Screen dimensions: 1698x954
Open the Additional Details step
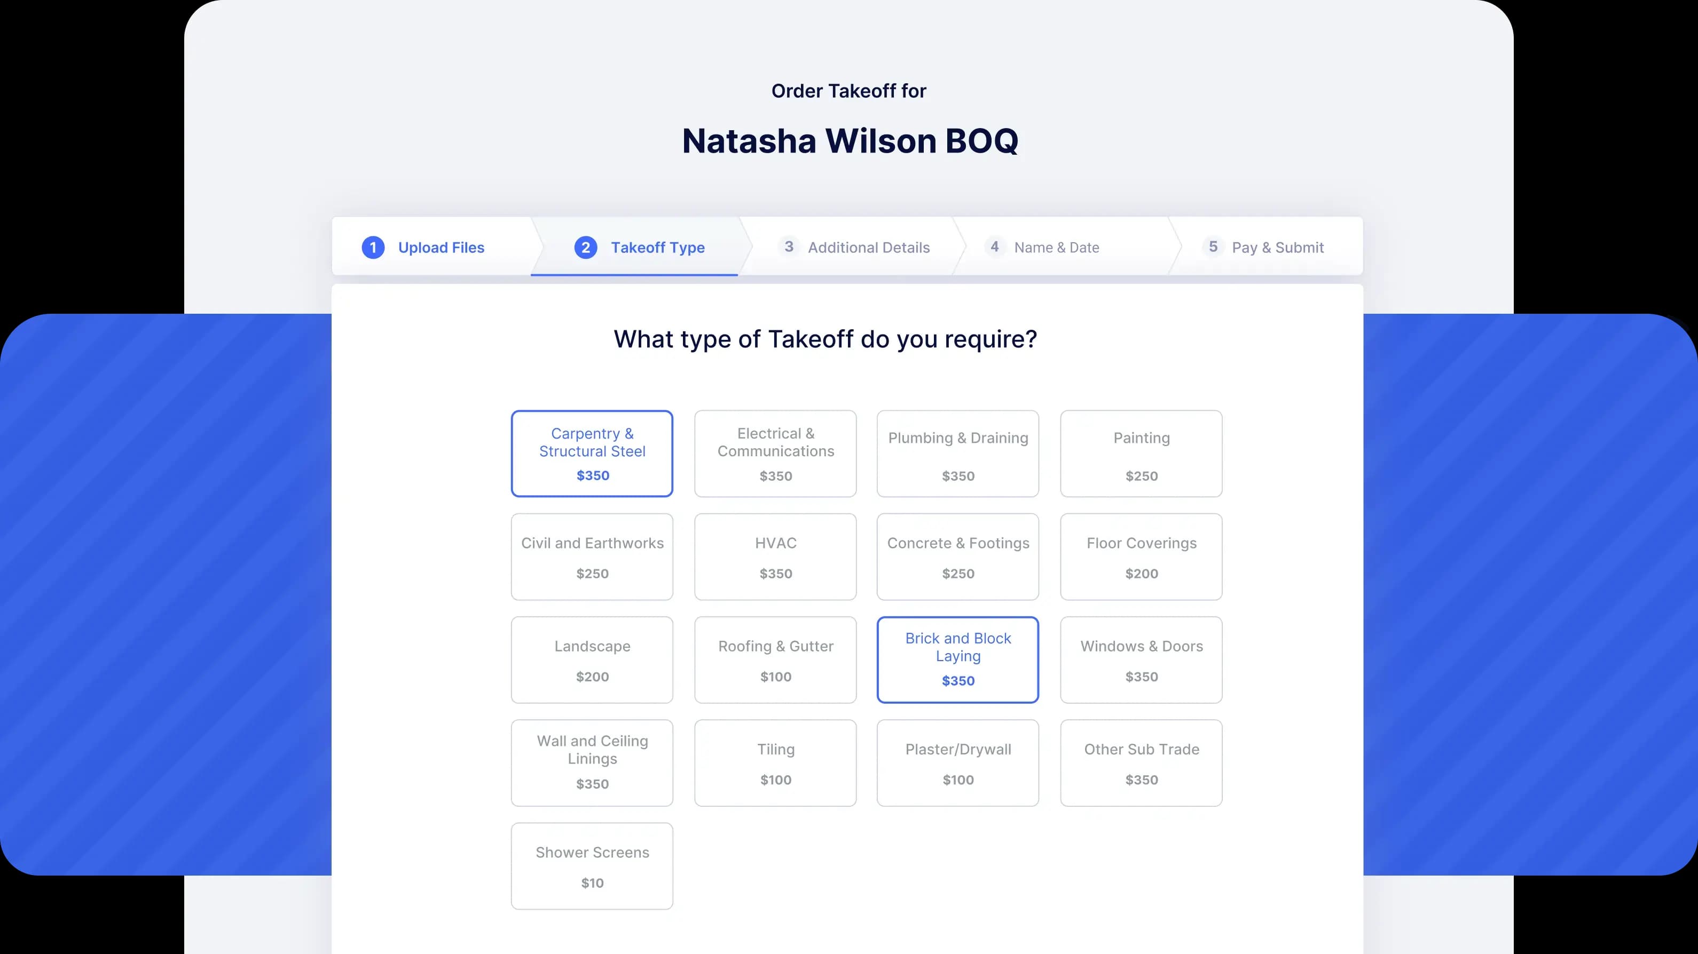coord(868,247)
